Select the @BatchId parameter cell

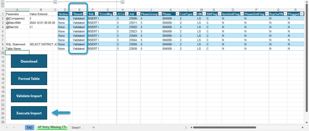(17, 27)
